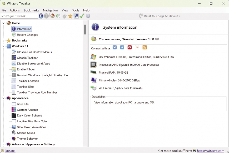Click the Classic Taskbar tree icon

(14, 58)
